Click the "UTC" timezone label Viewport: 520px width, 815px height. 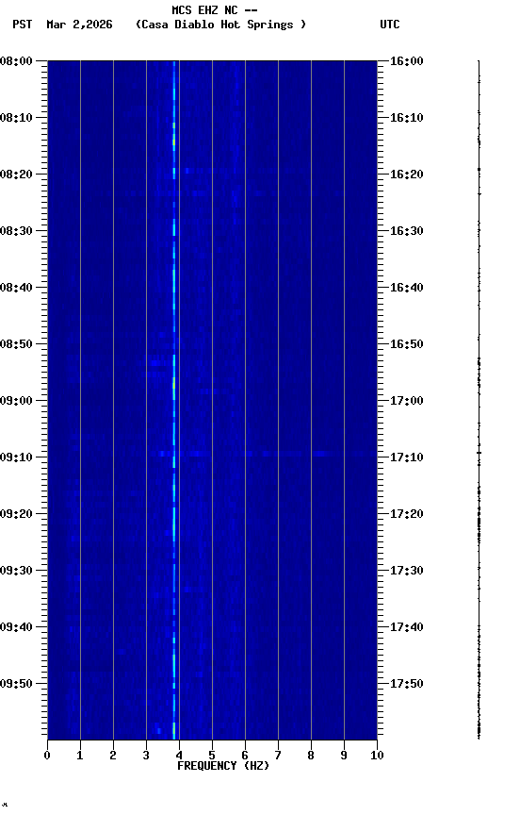pyautogui.click(x=390, y=25)
